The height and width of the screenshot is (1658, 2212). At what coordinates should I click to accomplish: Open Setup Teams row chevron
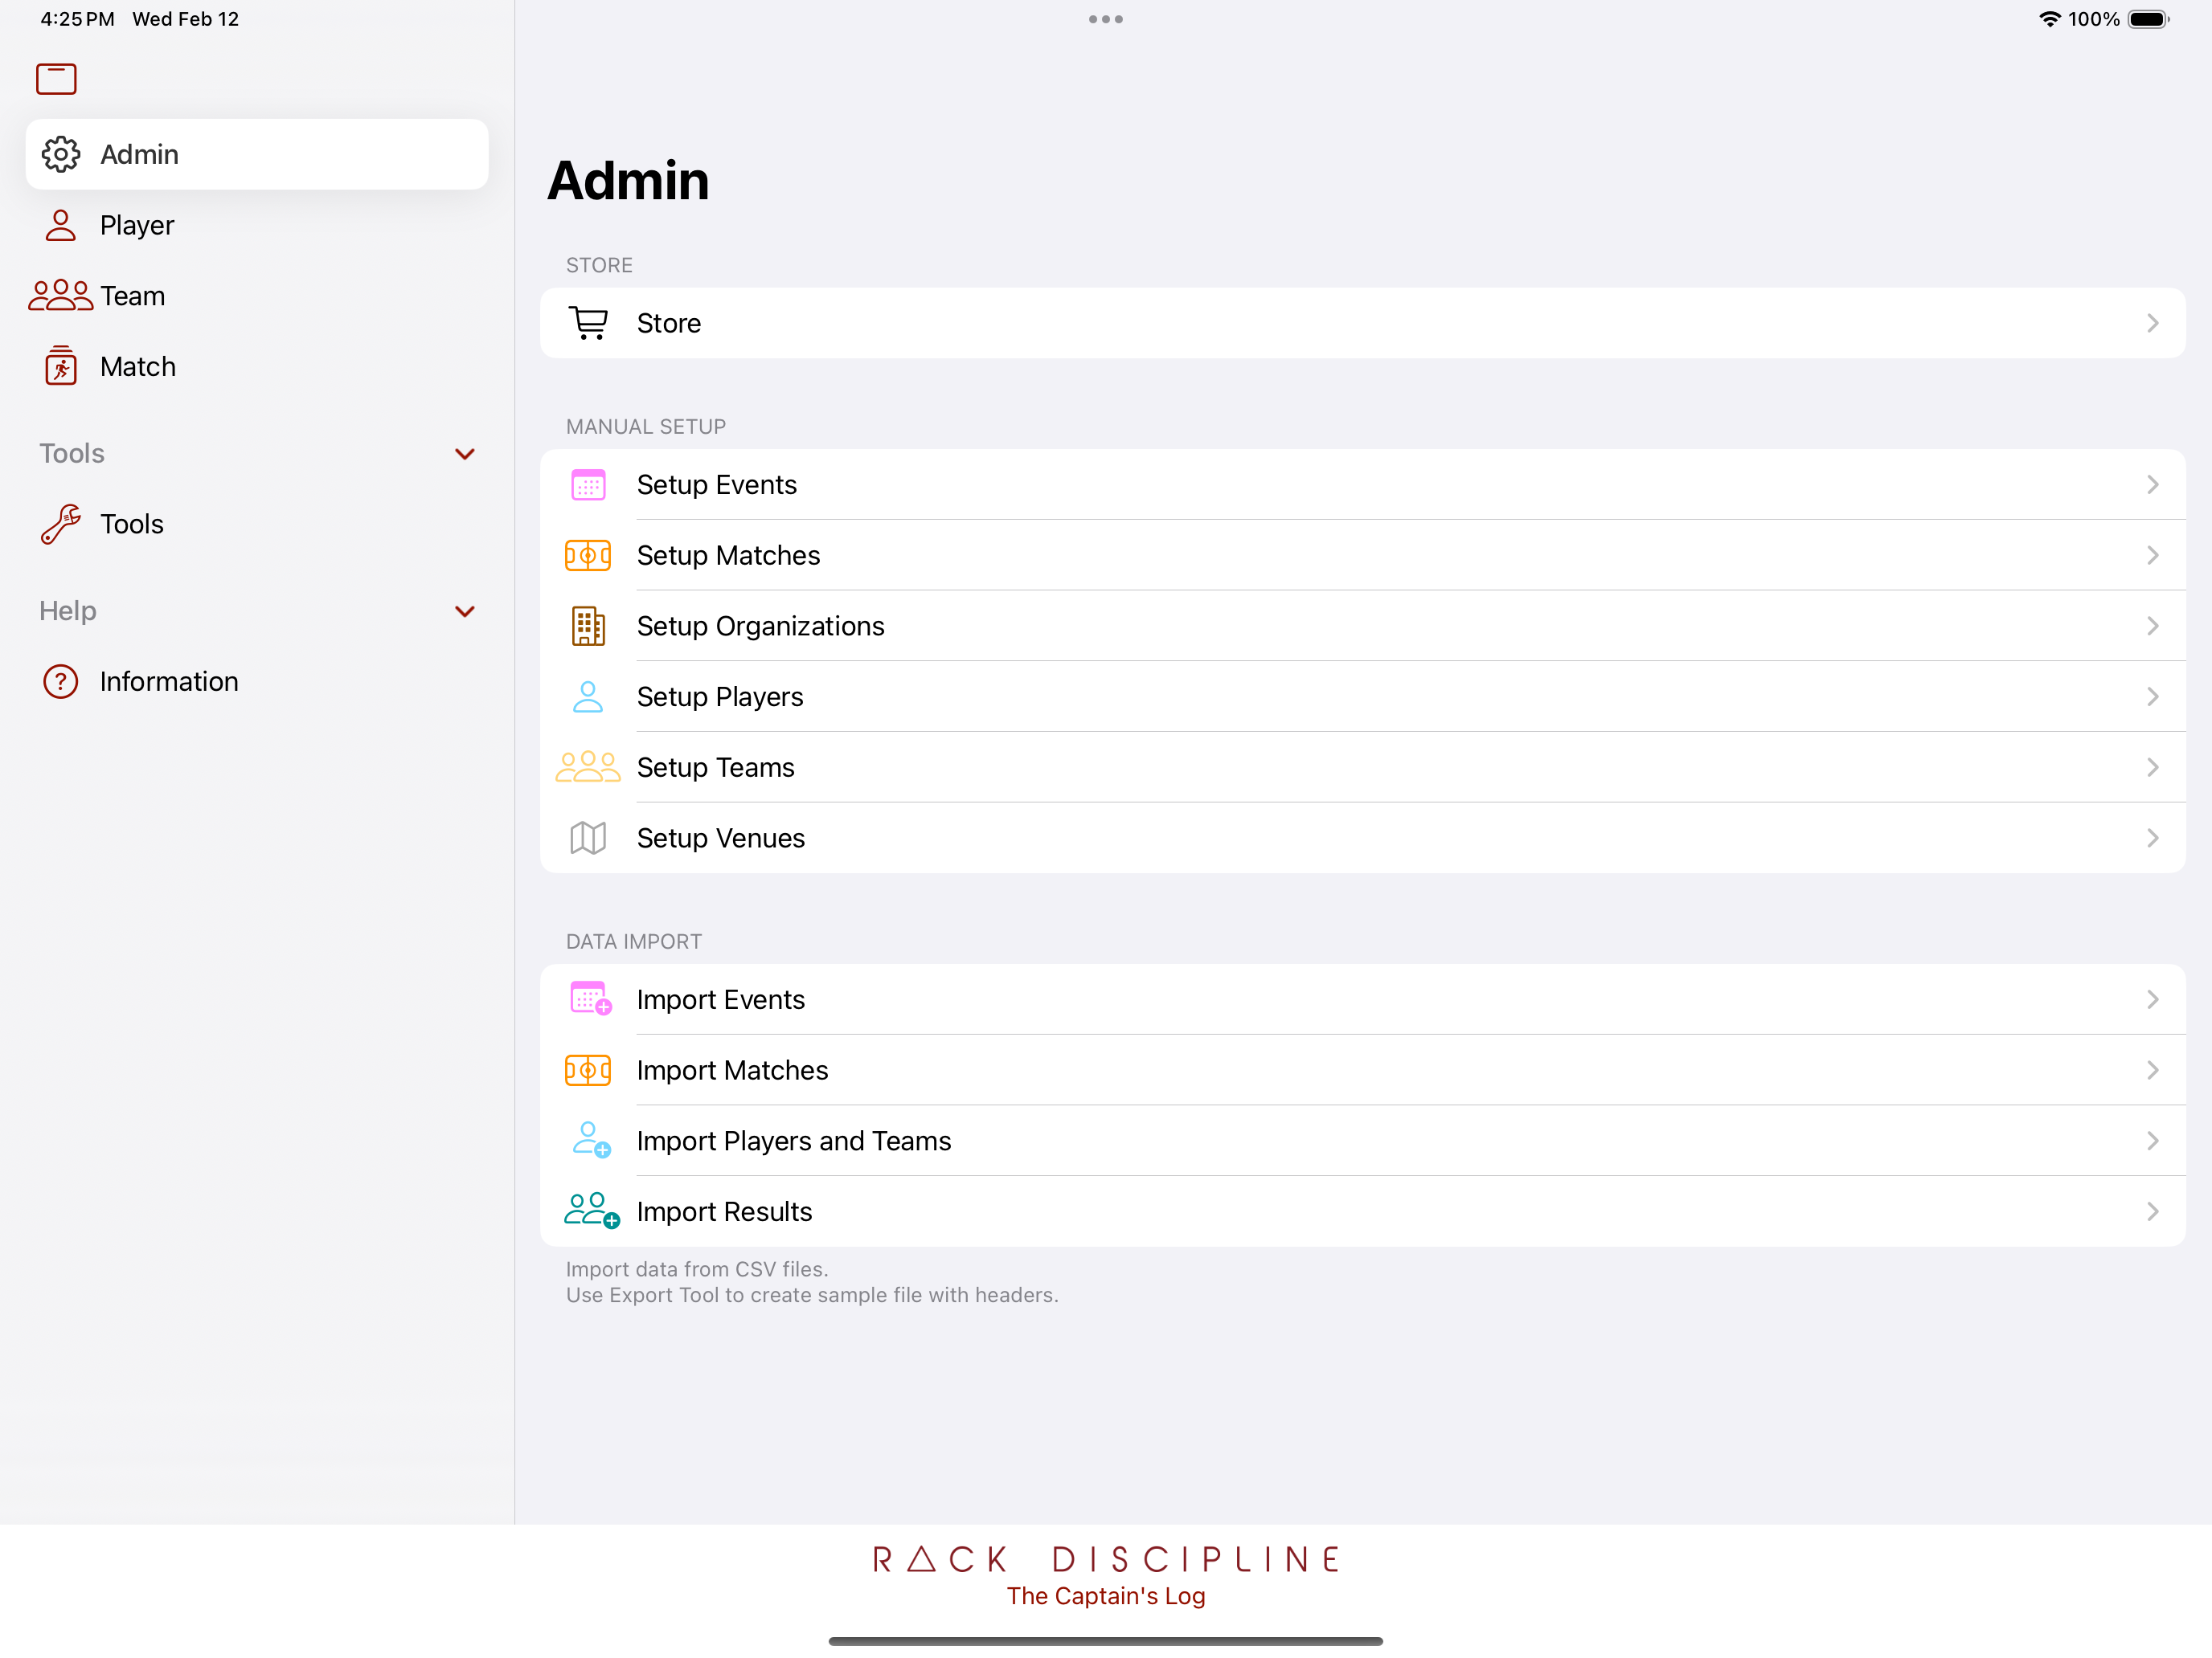coord(2153,766)
